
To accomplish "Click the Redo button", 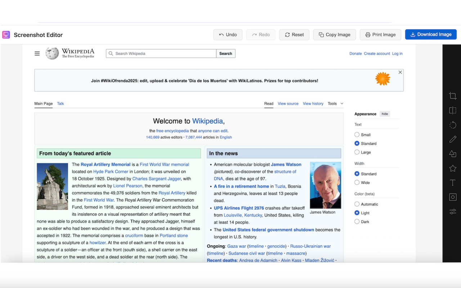I will click(x=261, y=35).
